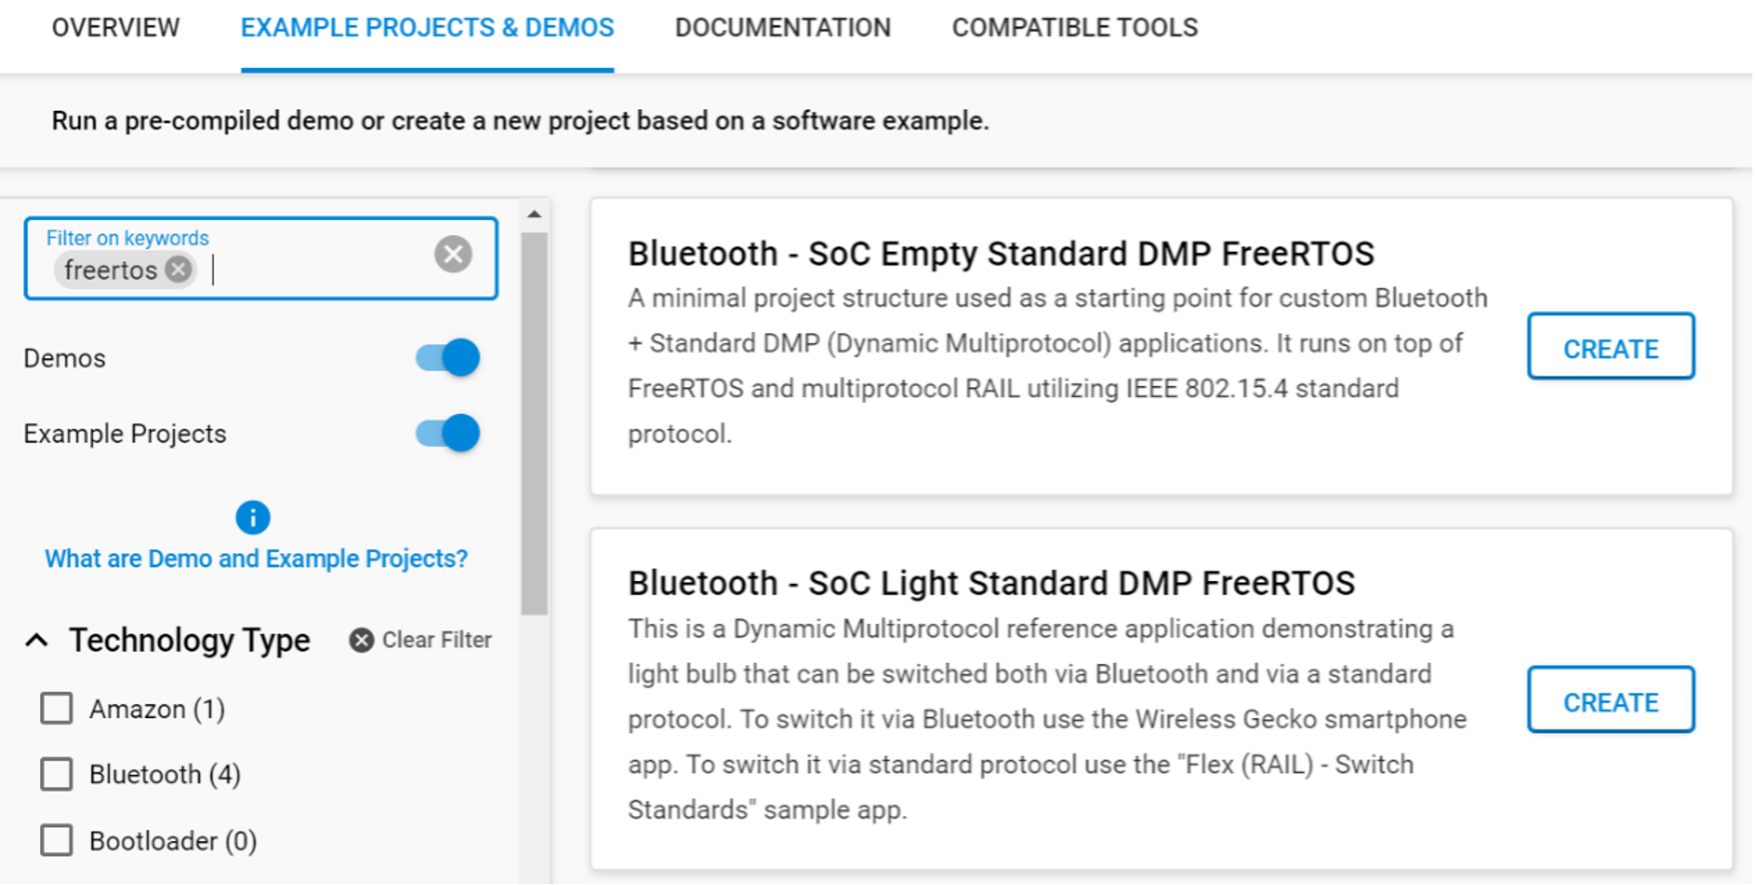Open What are Demo and Example Projects link
This screenshot has height=885, width=1756.
point(257,559)
